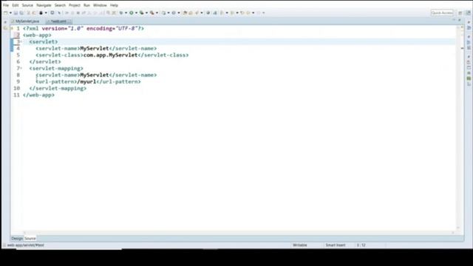The image size is (473, 266).
Task: Open the Edit menu
Action: coord(16,5)
